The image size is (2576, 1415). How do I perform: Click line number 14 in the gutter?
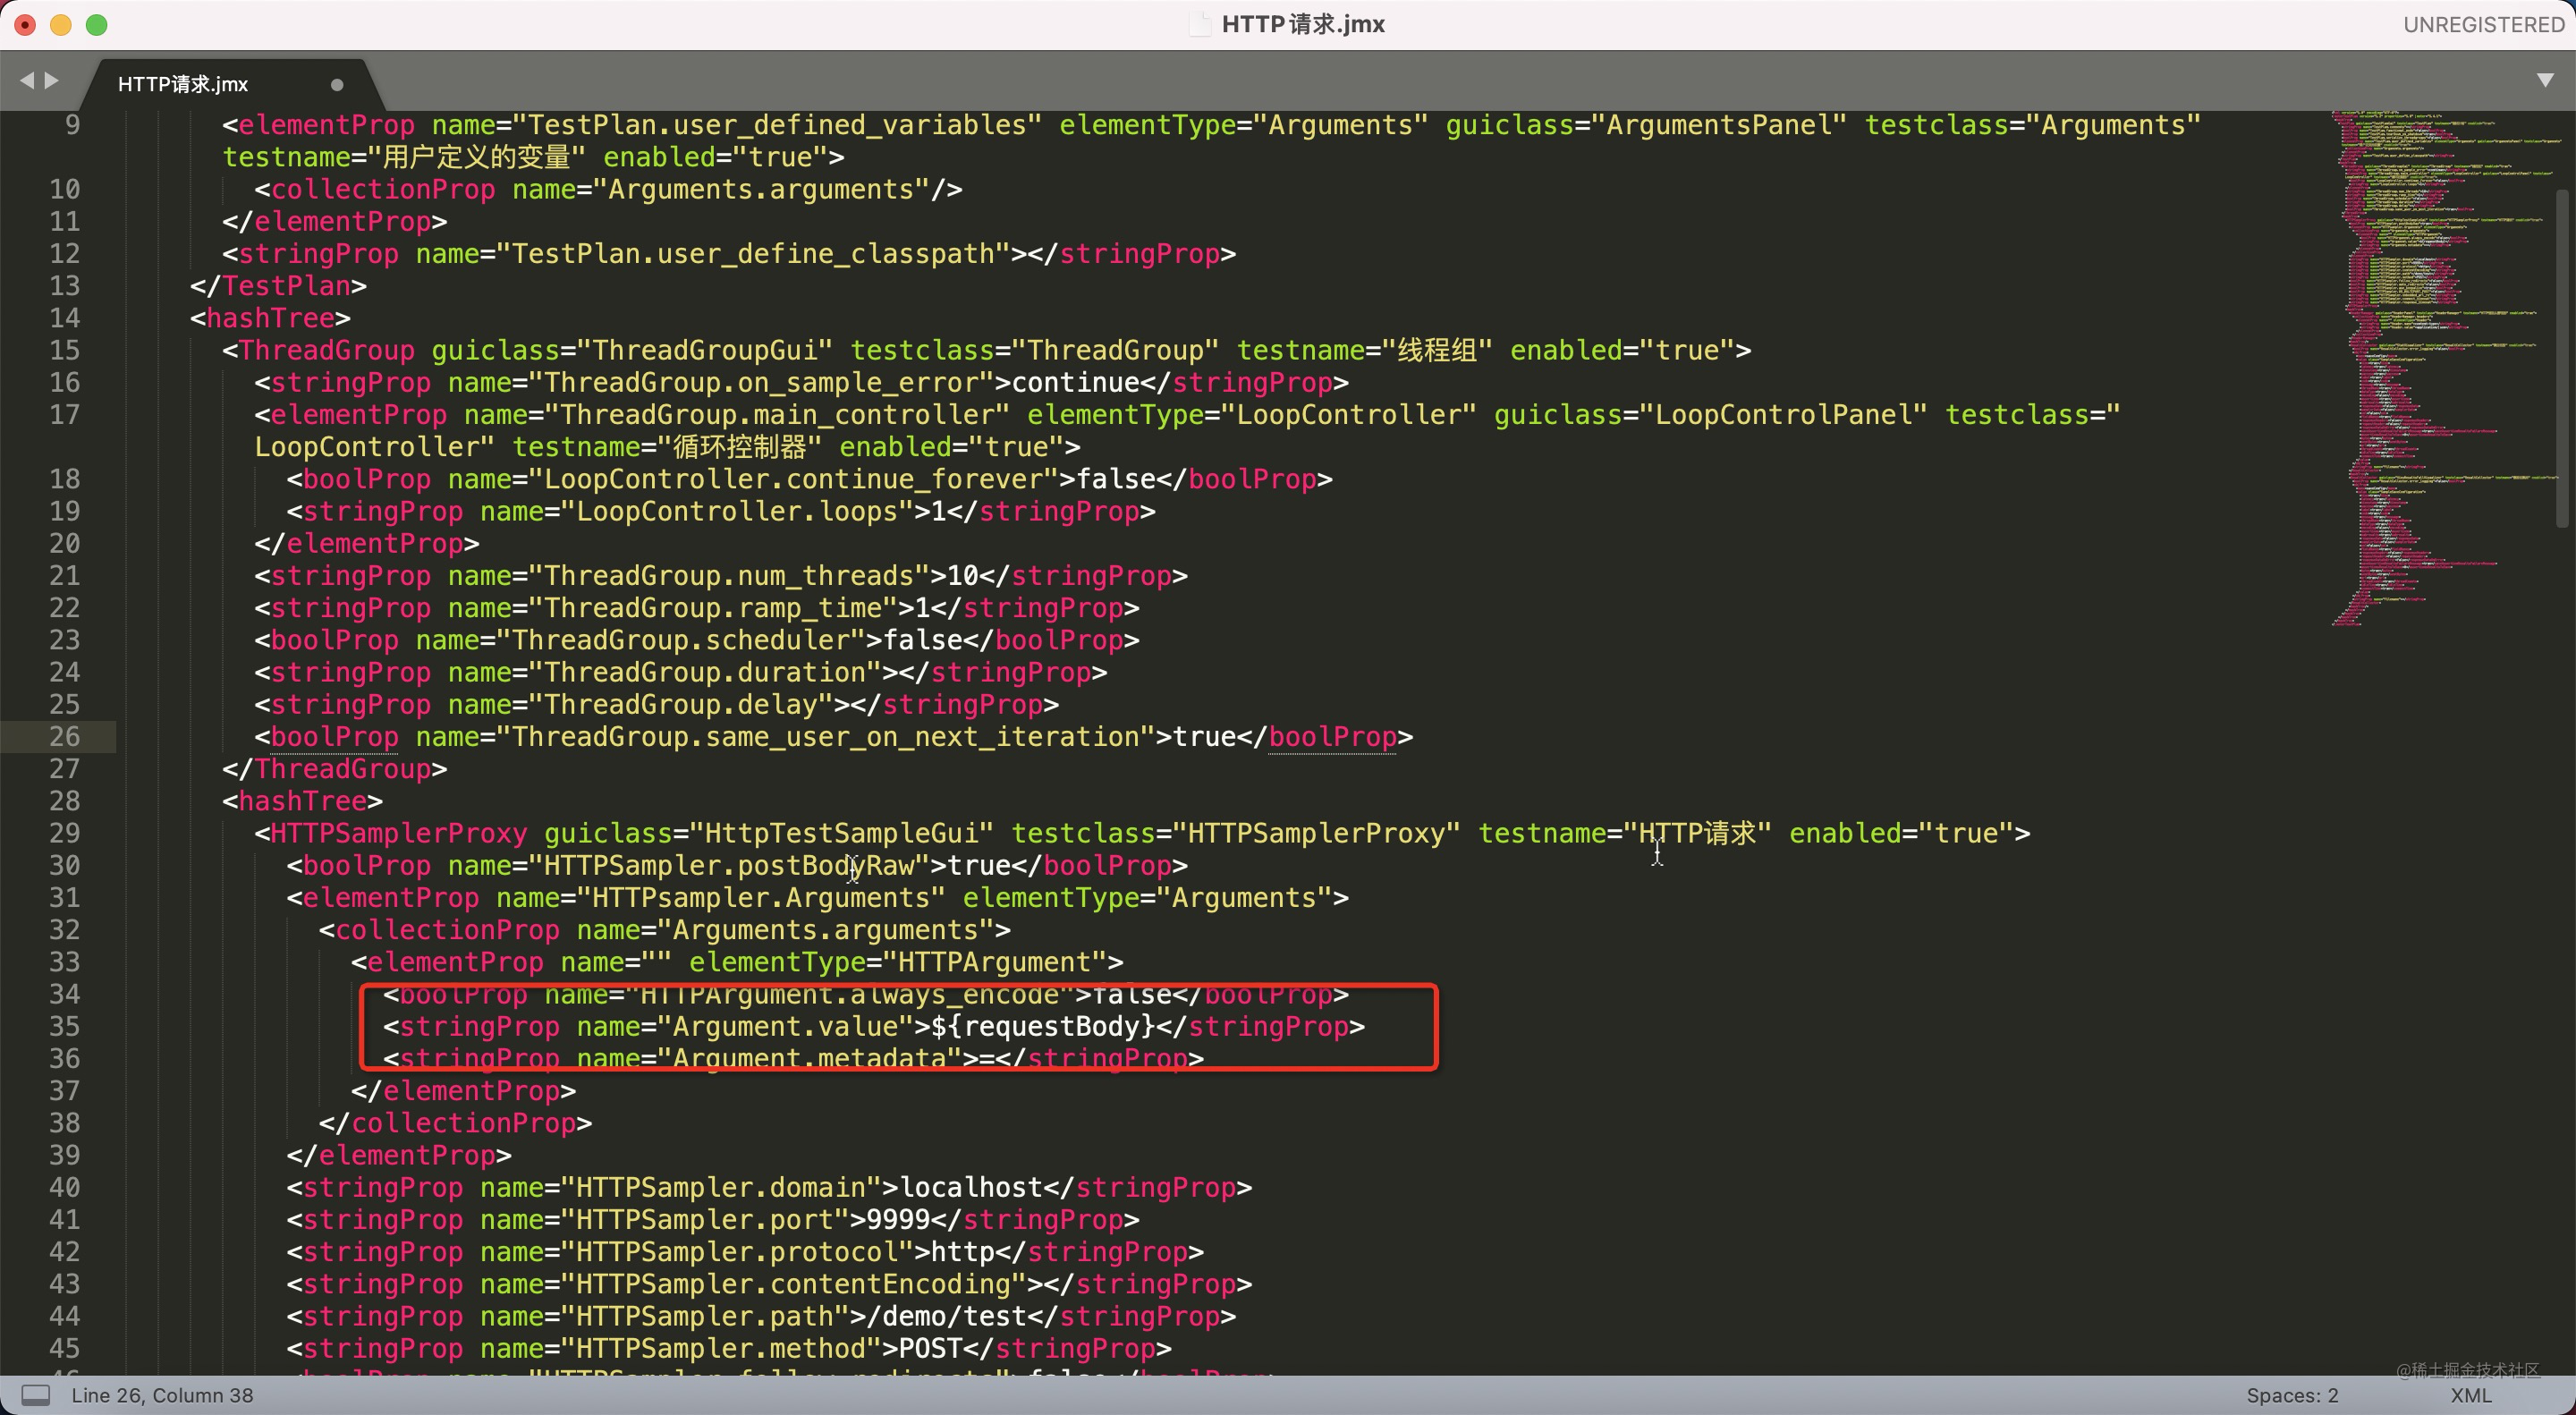pyautogui.click(x=65, y=318)
